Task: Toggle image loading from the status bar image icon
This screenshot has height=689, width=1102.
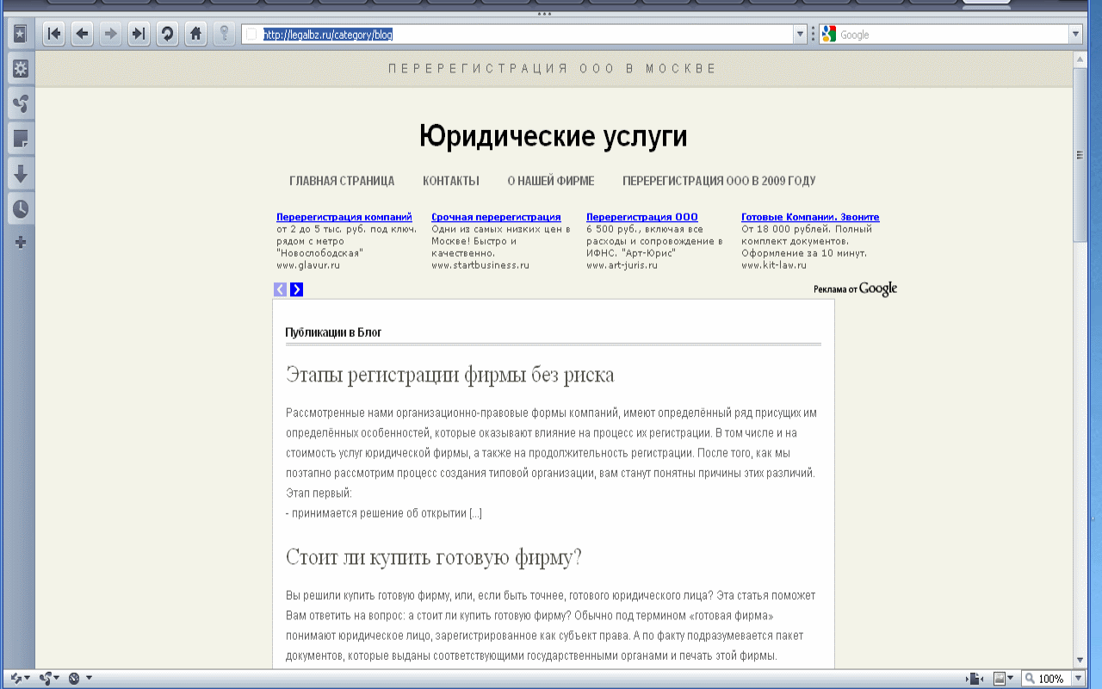Action: (x=999, y=679)
